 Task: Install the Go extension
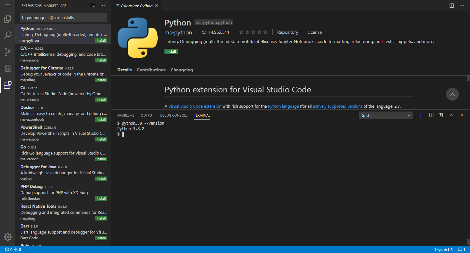[x=101, y=159]
